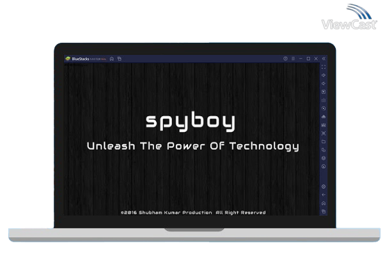Open BlueStacks settings gear in sidebar

[324, 187]
